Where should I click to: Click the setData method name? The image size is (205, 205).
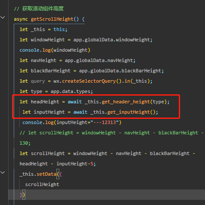click(46, 174)
